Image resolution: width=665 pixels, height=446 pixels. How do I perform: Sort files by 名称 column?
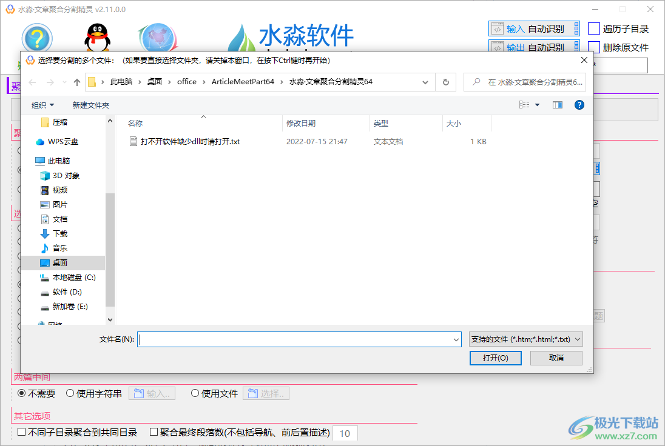coord(135,123)
